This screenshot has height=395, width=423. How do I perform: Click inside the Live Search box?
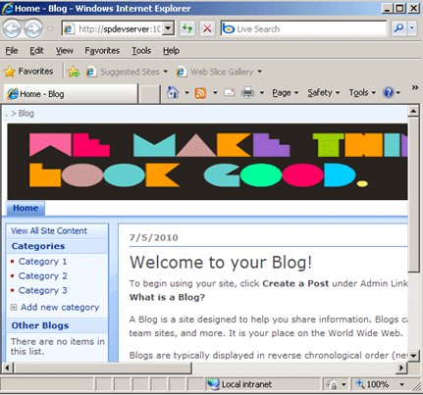pos(303,28)
